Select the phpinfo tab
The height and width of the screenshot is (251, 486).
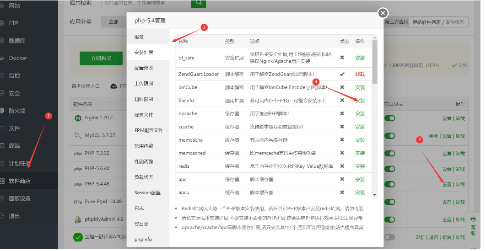(143, 240)
